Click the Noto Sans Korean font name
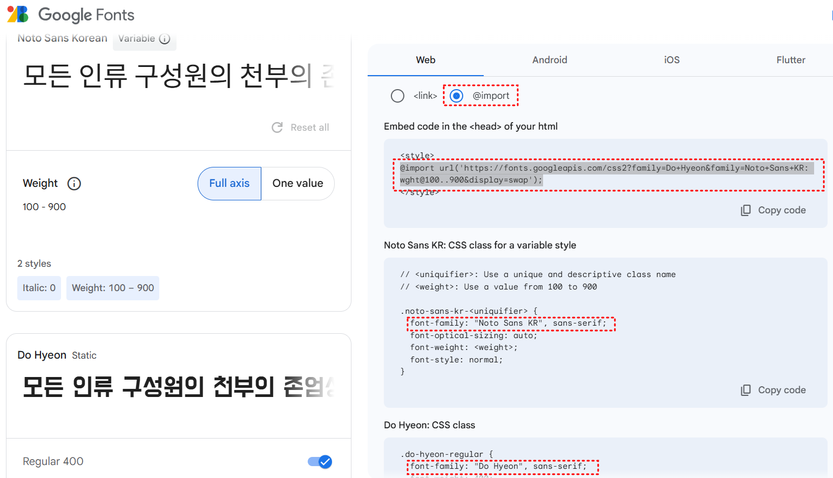Image resolution: width=833 pixels, height=478 pixels. pyautogui.click(x=62, y=38)
